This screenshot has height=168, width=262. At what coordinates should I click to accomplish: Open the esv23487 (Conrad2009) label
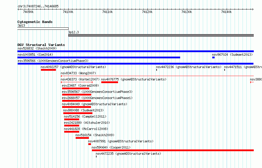(x=80, y=85)
